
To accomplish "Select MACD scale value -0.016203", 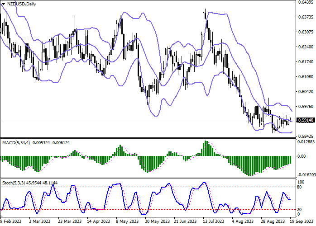I will (x=306, y=174).
